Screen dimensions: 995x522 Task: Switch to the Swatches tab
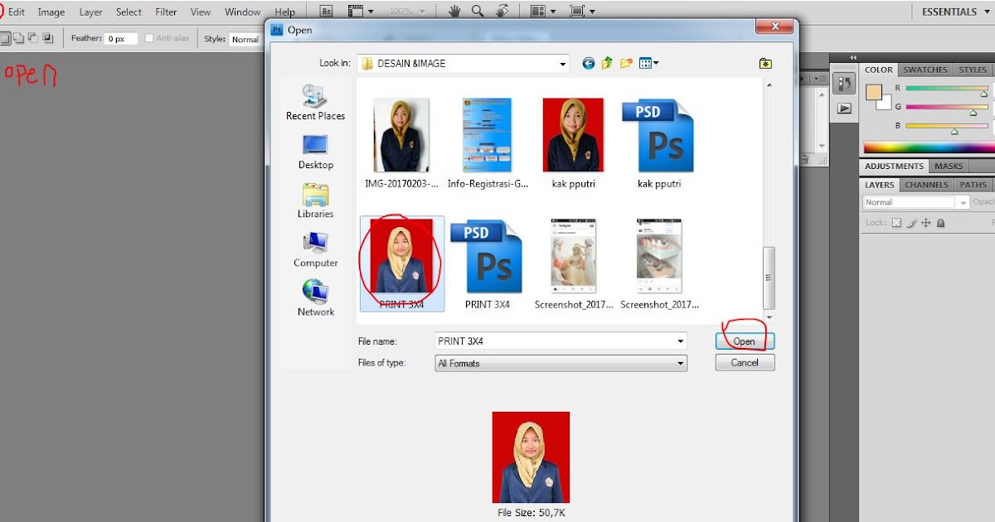(x=924, y=70)
